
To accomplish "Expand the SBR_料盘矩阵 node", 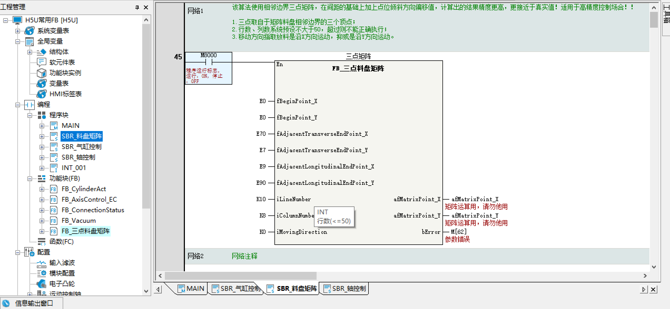I will (x=42, y=136).
